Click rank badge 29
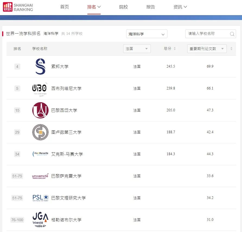Viewport: 242px width, 232px height. click(17, 132)
